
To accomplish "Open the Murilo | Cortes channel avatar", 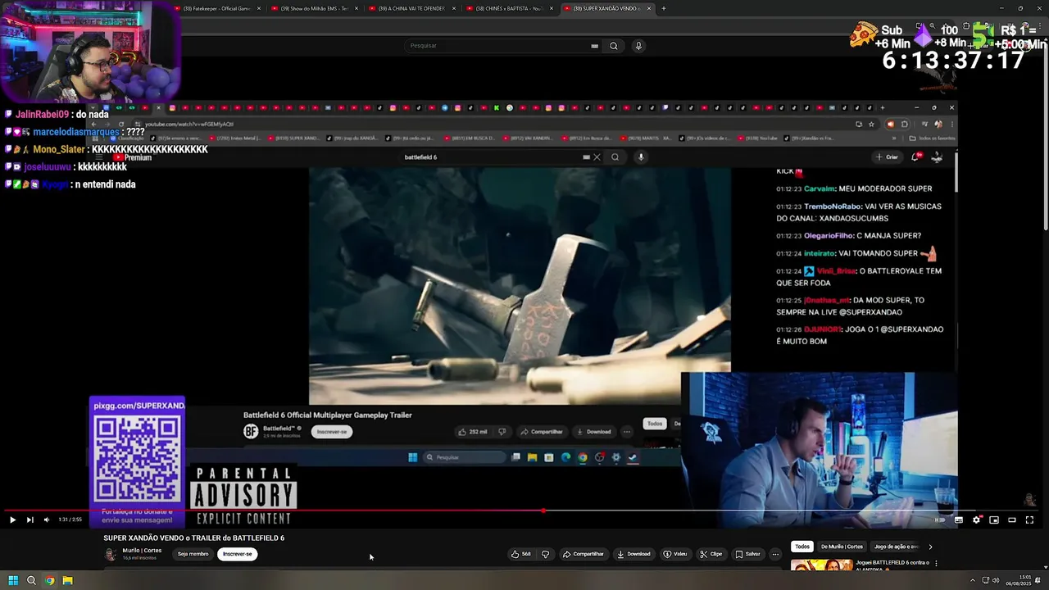I will [x=111, y=554].
